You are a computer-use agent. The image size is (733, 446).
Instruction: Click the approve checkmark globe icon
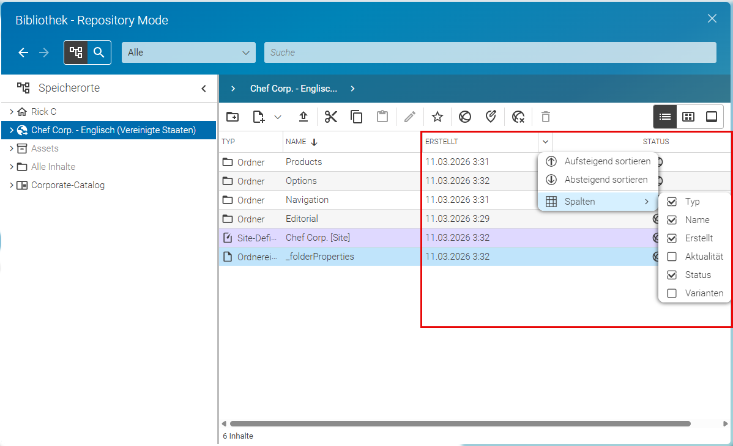[x=491, y=117]
